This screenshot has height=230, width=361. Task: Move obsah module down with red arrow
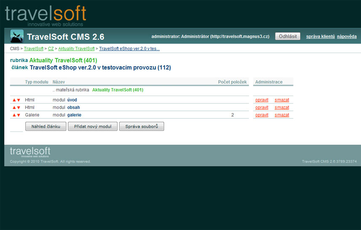point(19,107)
